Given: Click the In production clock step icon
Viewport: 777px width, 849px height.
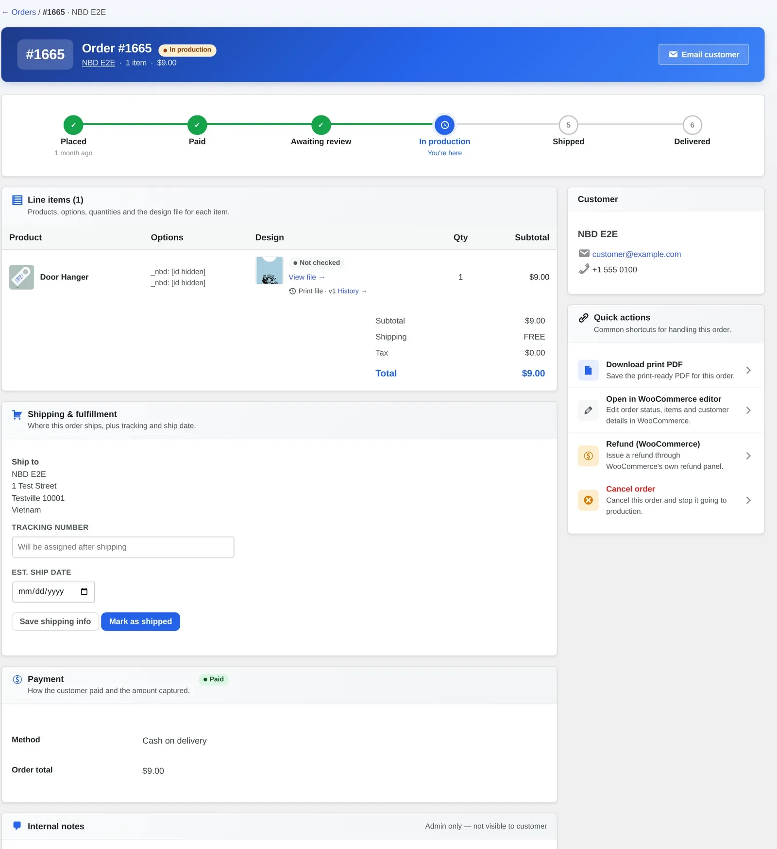Looking at the screenshot, I should (445, 125).
